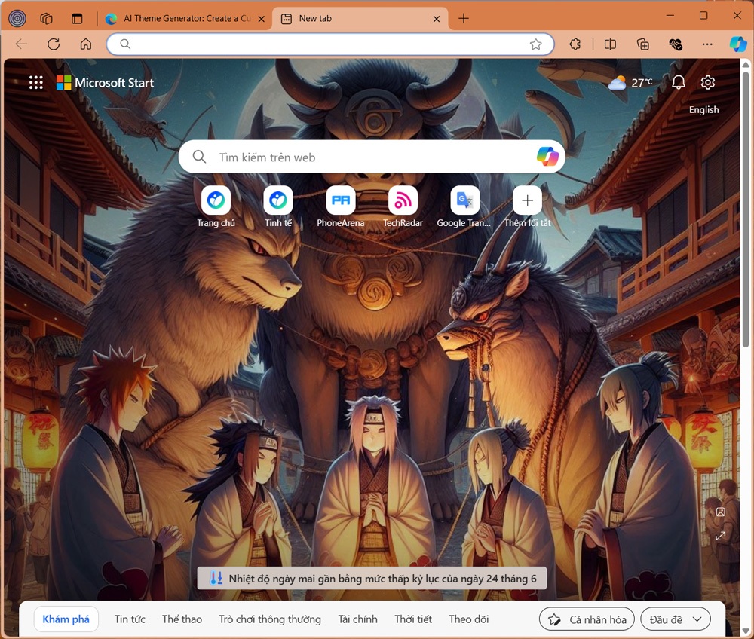Select the Khám phá feed tab
The image size is (754, 639).
66,619
